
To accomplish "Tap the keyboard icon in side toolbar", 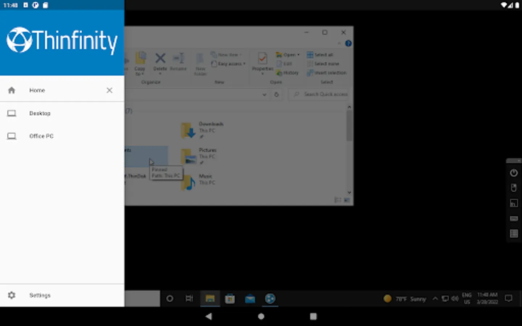I will click(x=514, y=218).
